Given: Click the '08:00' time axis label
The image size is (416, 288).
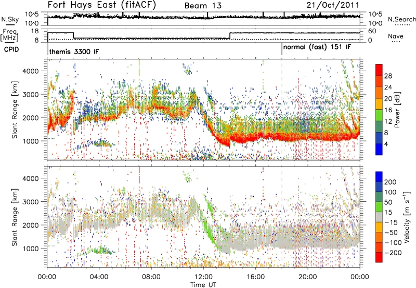Looking at the screenshot, I should pos(151,277).
